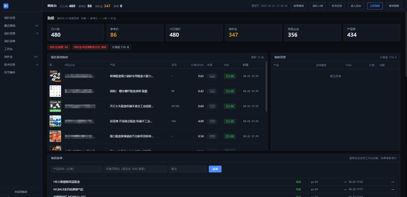This screenshot has height=197, width=407.
Task: Click the HB32耐磨耐高温吸盘 dispatch row
Action: [224, 182]
